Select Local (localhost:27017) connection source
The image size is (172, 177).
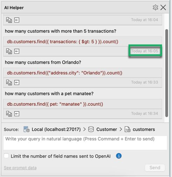(52, 130)
